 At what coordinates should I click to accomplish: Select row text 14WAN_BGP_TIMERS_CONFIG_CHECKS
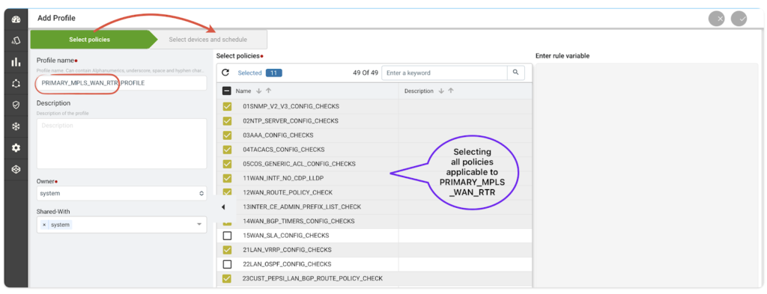coord(298,221)
